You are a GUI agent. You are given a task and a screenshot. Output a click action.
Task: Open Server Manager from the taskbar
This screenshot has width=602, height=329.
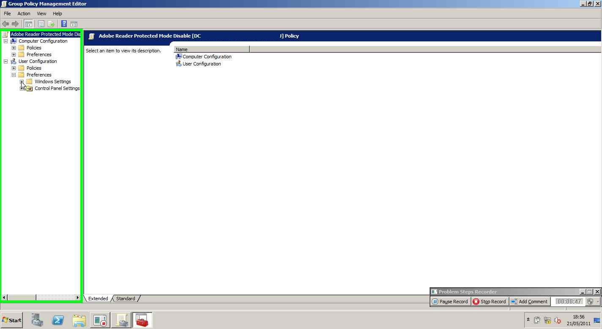click(37, 320)
